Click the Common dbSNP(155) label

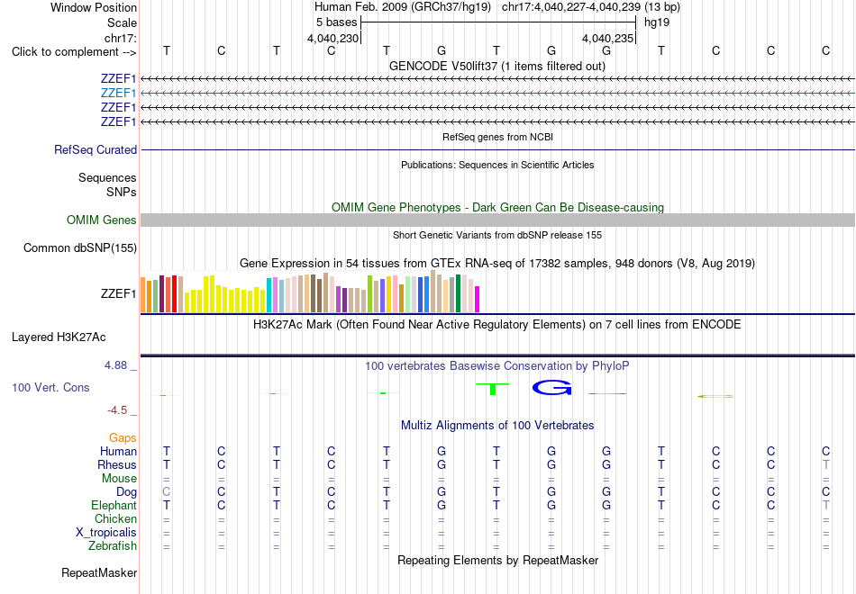pyautogui.click(x=80, y=247)
